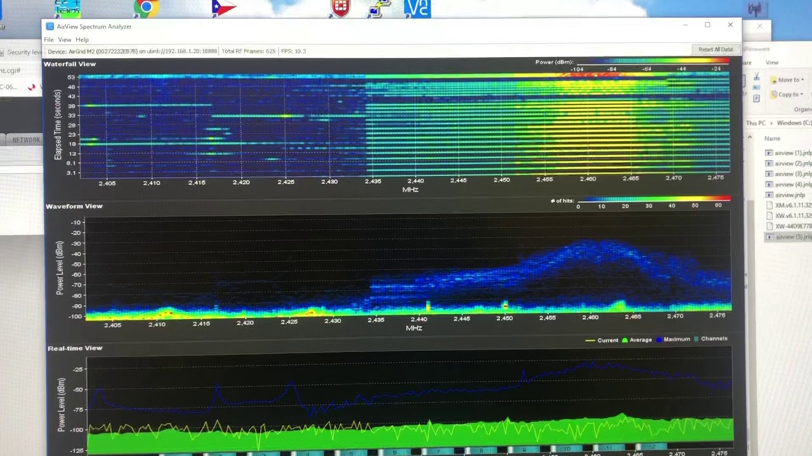Select the airview (3).jnlp file
812x456 pixels.
pyautogui.click(x=789, y=174)
